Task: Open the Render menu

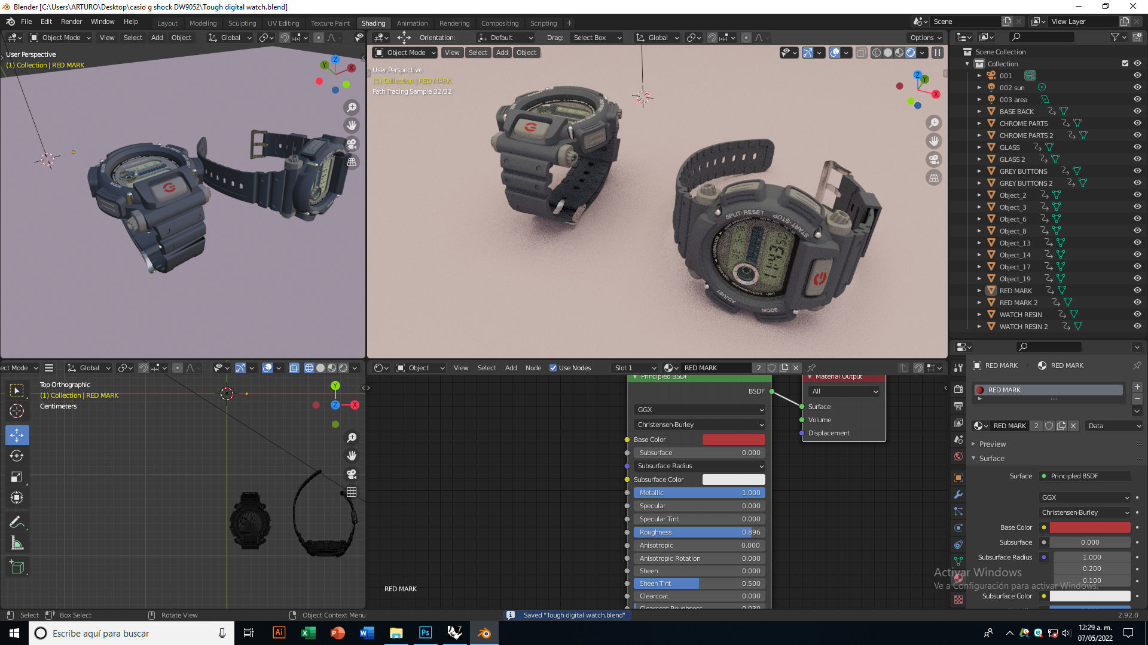Action: (71, 21)
